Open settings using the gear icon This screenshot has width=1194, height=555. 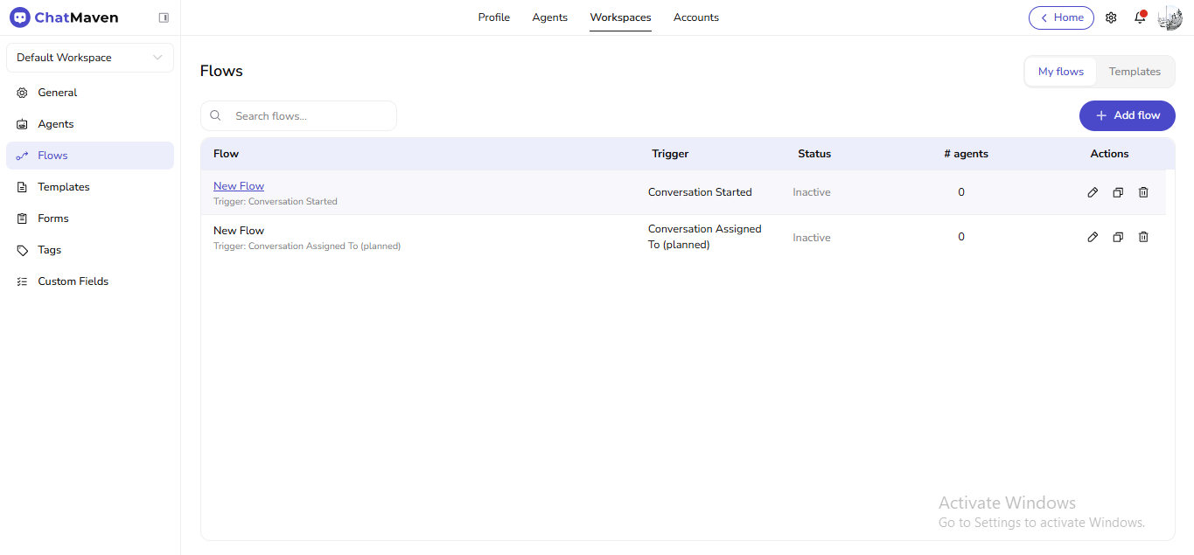1111,17
